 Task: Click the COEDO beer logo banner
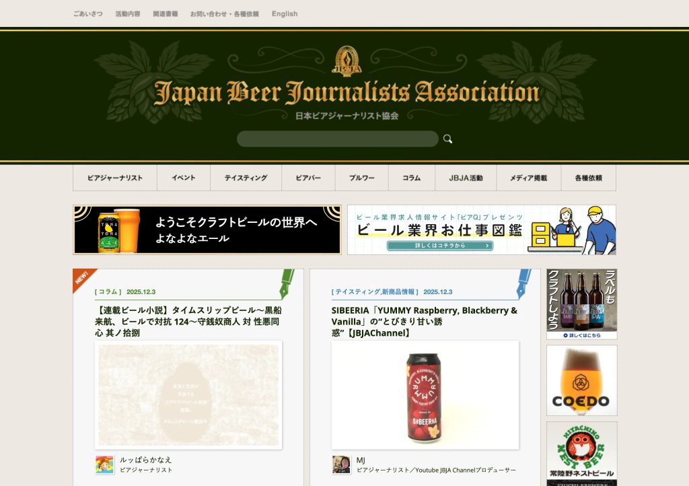coord(581,380)
